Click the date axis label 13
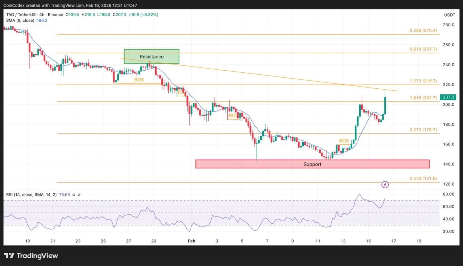Image resolution: width=463 pixels, height=266 pixels. tap(343, 241)
